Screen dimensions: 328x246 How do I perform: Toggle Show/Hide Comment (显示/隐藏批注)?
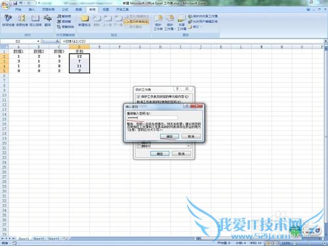[137, 16]
